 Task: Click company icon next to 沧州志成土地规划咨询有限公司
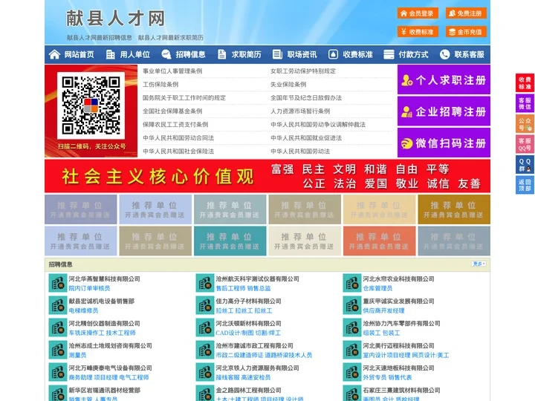coord(58,350)
